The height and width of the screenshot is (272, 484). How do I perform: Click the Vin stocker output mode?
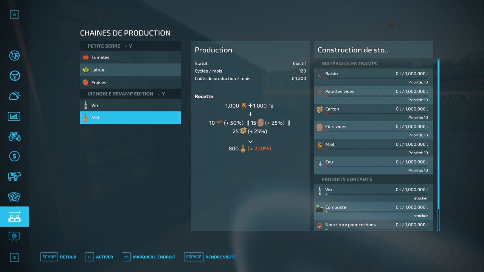421,198
